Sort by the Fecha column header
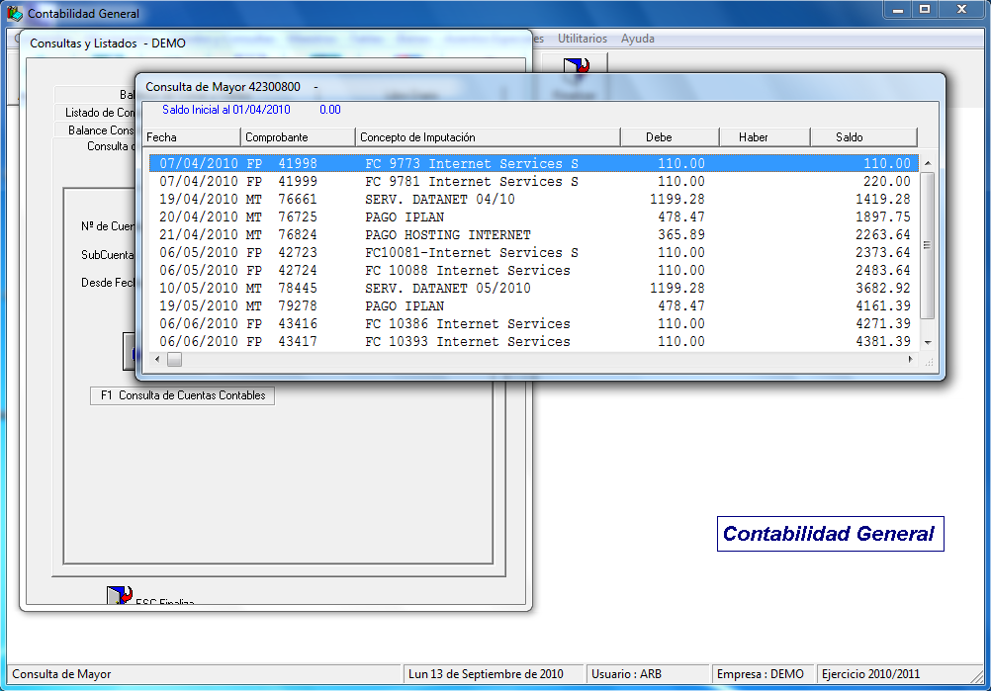Screen dimensions: 991x691 192,137
